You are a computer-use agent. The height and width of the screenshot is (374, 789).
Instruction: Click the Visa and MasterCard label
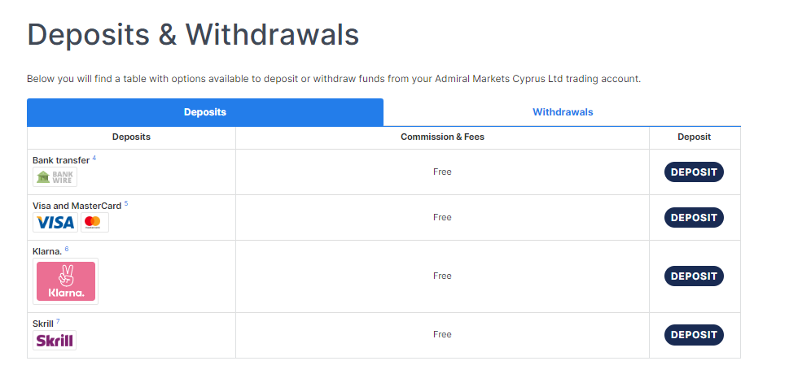77,206
